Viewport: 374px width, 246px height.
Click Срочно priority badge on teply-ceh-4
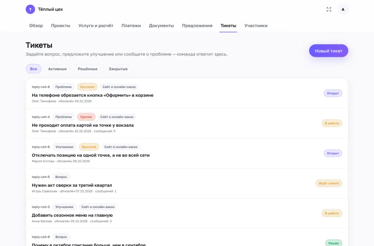pyautogui.click(x=86, y=117)
